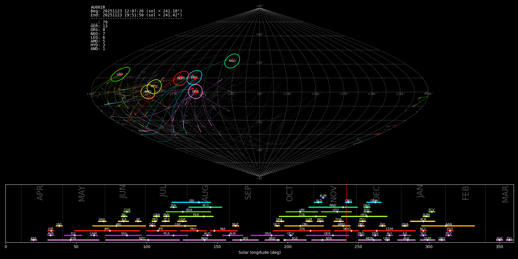The image size is (518, 259).
Task: Select the 'OER: 13' count in legend
Action: tap(99, 26)
